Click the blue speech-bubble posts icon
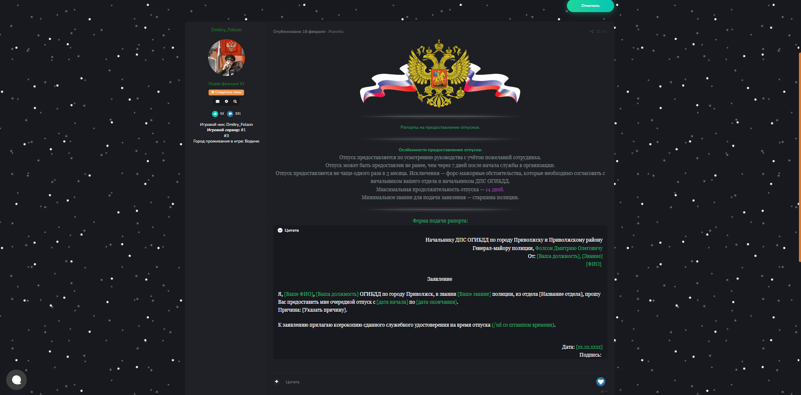This screenshot has width=801, height=395. (x=230, y=114)
